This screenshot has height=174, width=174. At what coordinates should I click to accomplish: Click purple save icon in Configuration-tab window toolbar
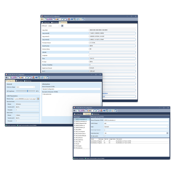[13, 78]
